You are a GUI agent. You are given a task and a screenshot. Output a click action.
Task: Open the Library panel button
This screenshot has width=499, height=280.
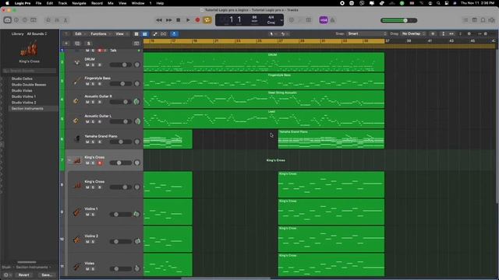click(7, 20)
